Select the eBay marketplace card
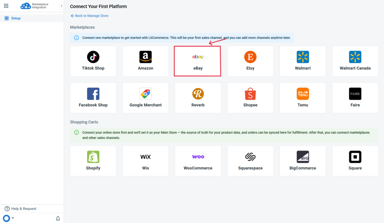384x223 pixels. (x=198, y=61)
